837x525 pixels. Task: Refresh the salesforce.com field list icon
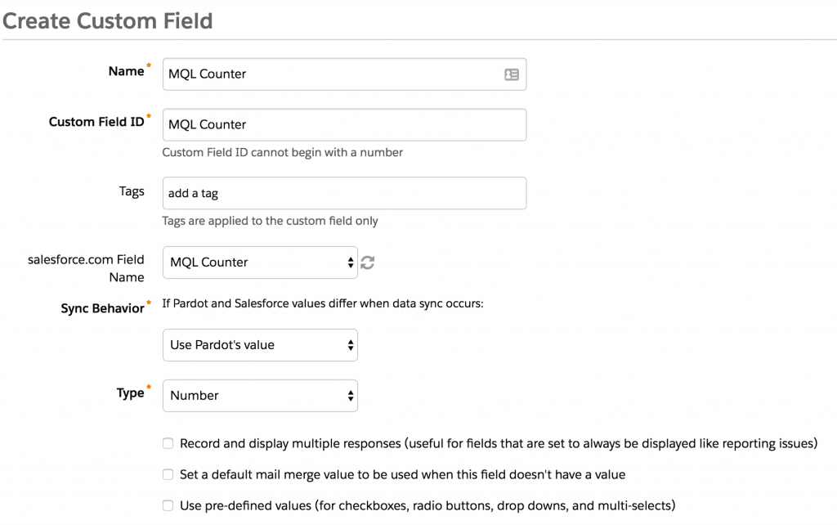[367, 262]
